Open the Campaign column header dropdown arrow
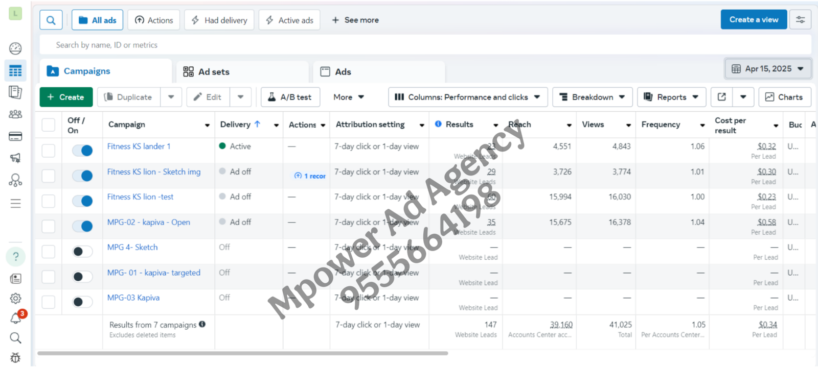The width and height of the screenshot is (818, 368). [207, 125]
